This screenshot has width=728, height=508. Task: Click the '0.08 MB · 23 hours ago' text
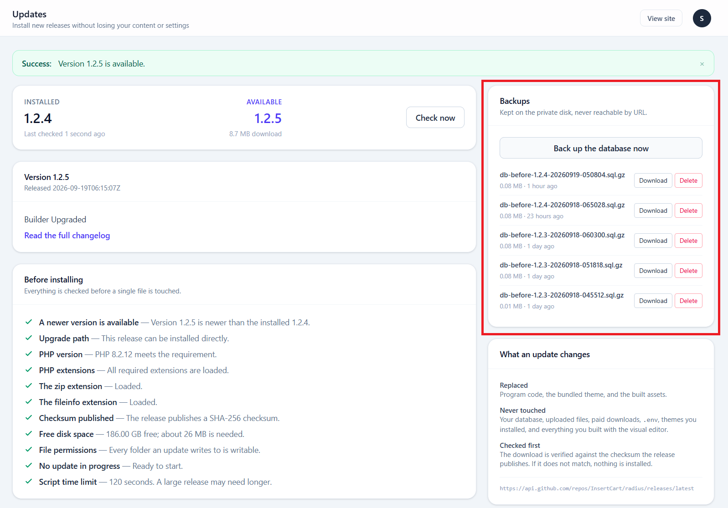532,216
